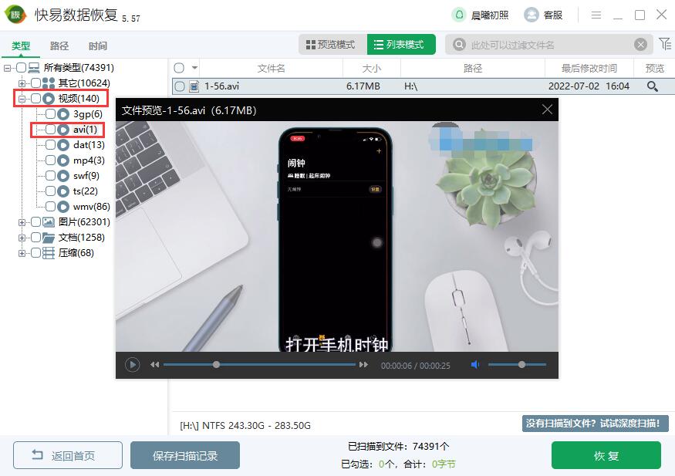
Task: Open the hamburger menu in title bar
Action: tap(596, 15)
